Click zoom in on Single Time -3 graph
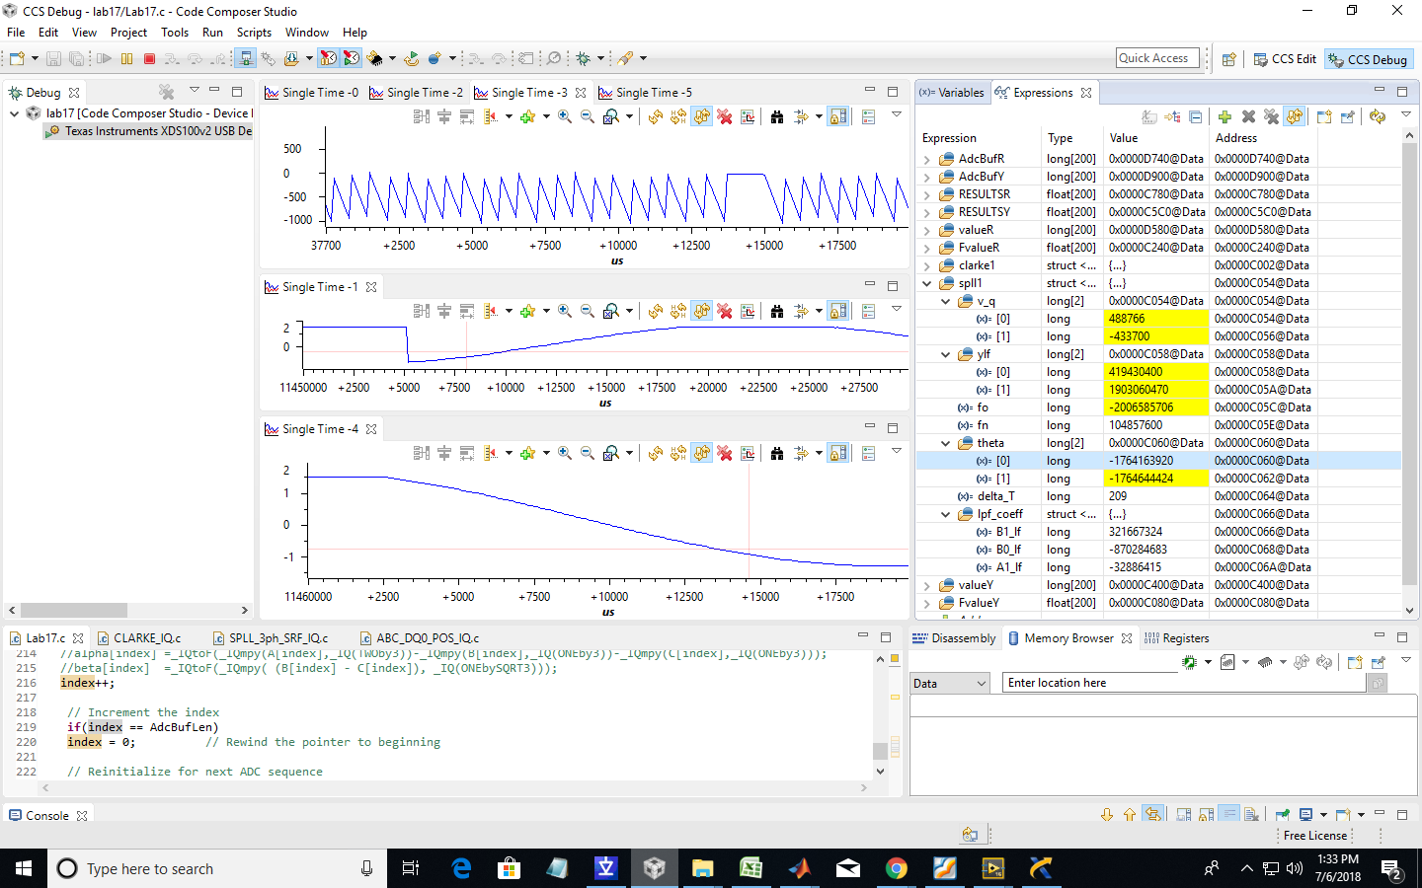The image size is (1422, 888). click(x=564, y=116)
